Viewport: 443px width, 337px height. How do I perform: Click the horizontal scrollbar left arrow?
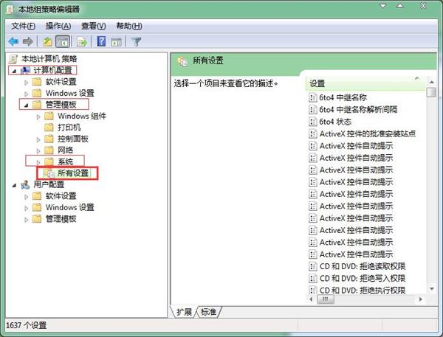coord(311,299)
